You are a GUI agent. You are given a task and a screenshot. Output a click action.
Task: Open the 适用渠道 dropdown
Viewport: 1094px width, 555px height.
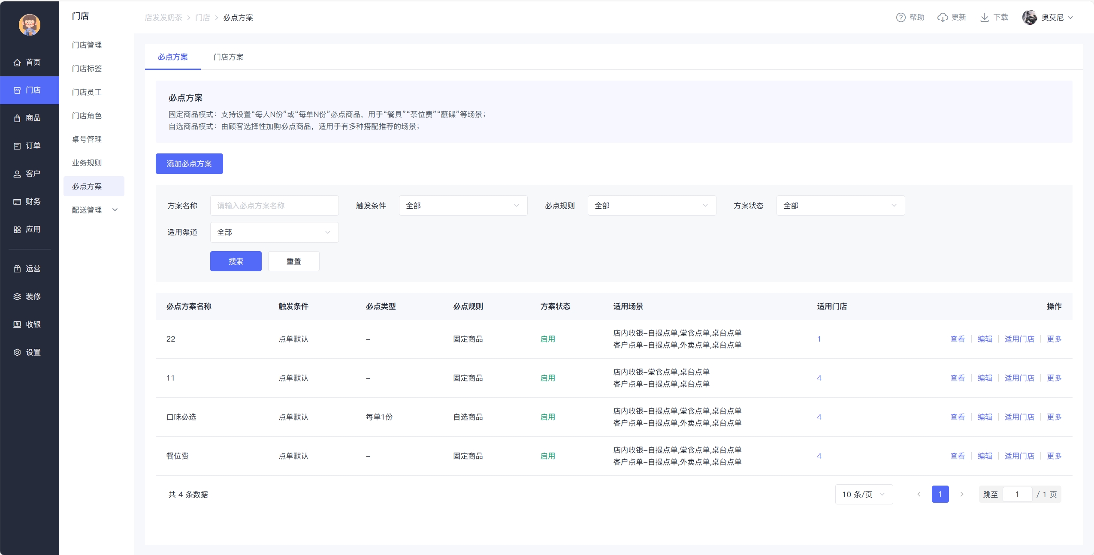coord(274,232)
